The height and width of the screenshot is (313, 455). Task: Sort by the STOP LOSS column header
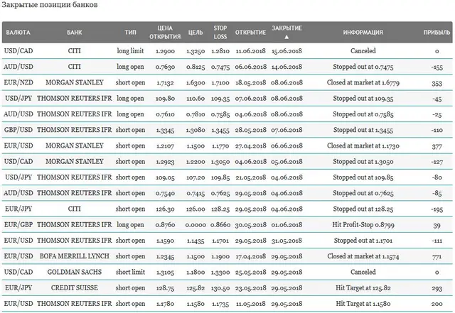(220, 33)
